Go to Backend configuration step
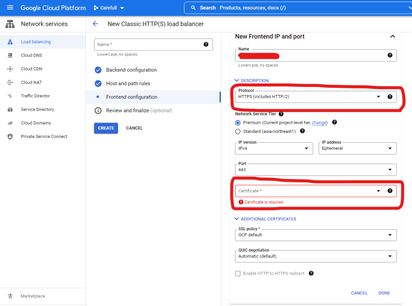Screen dimensions: 412x306 coord(153,70)
